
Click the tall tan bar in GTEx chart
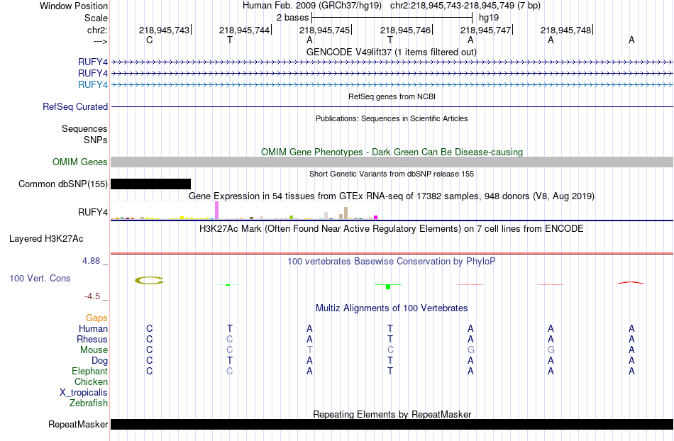(346, 213)
